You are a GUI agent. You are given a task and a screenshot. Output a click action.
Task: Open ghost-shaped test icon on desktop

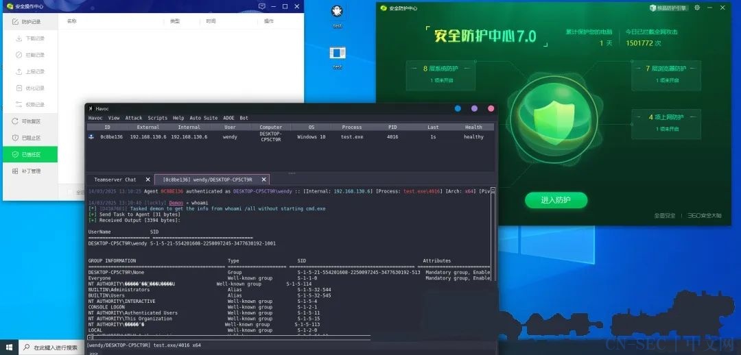click(x=337, y=15)
